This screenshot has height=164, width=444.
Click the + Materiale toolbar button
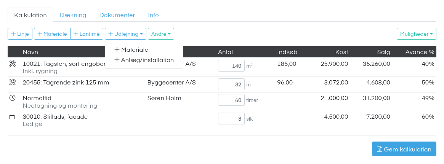coord(52,34)
